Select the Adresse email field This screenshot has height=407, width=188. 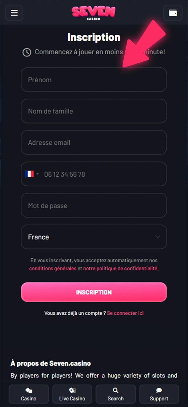(94, 142)
